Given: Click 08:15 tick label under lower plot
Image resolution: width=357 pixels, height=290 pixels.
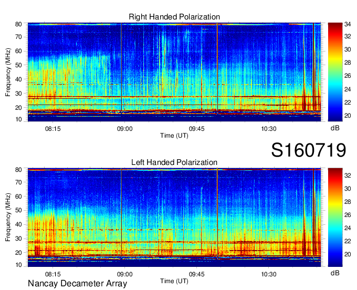Looking at the screenshot, I should click(53, 274).
